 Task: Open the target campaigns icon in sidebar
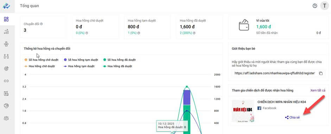6,68
